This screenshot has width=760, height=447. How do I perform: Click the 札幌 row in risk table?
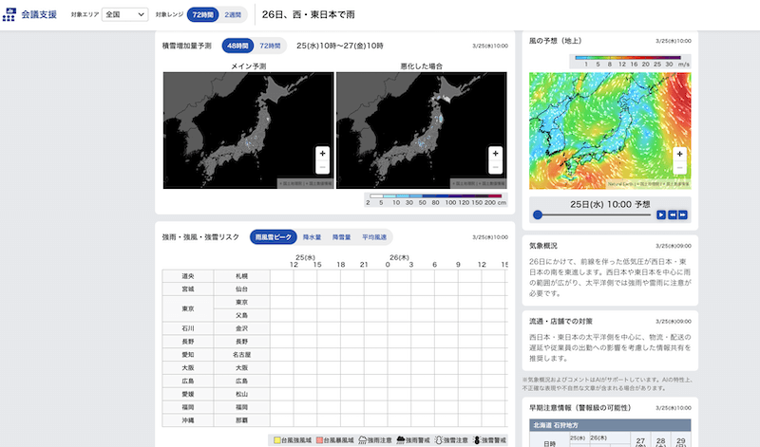pyautogui.click(x=241, y=275)
